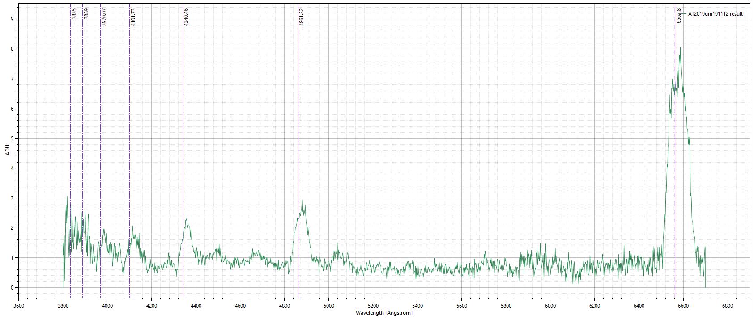Click the 6000 tick label on x-axis
Screen dimensions: 754x319
click(x=550, y=306)
